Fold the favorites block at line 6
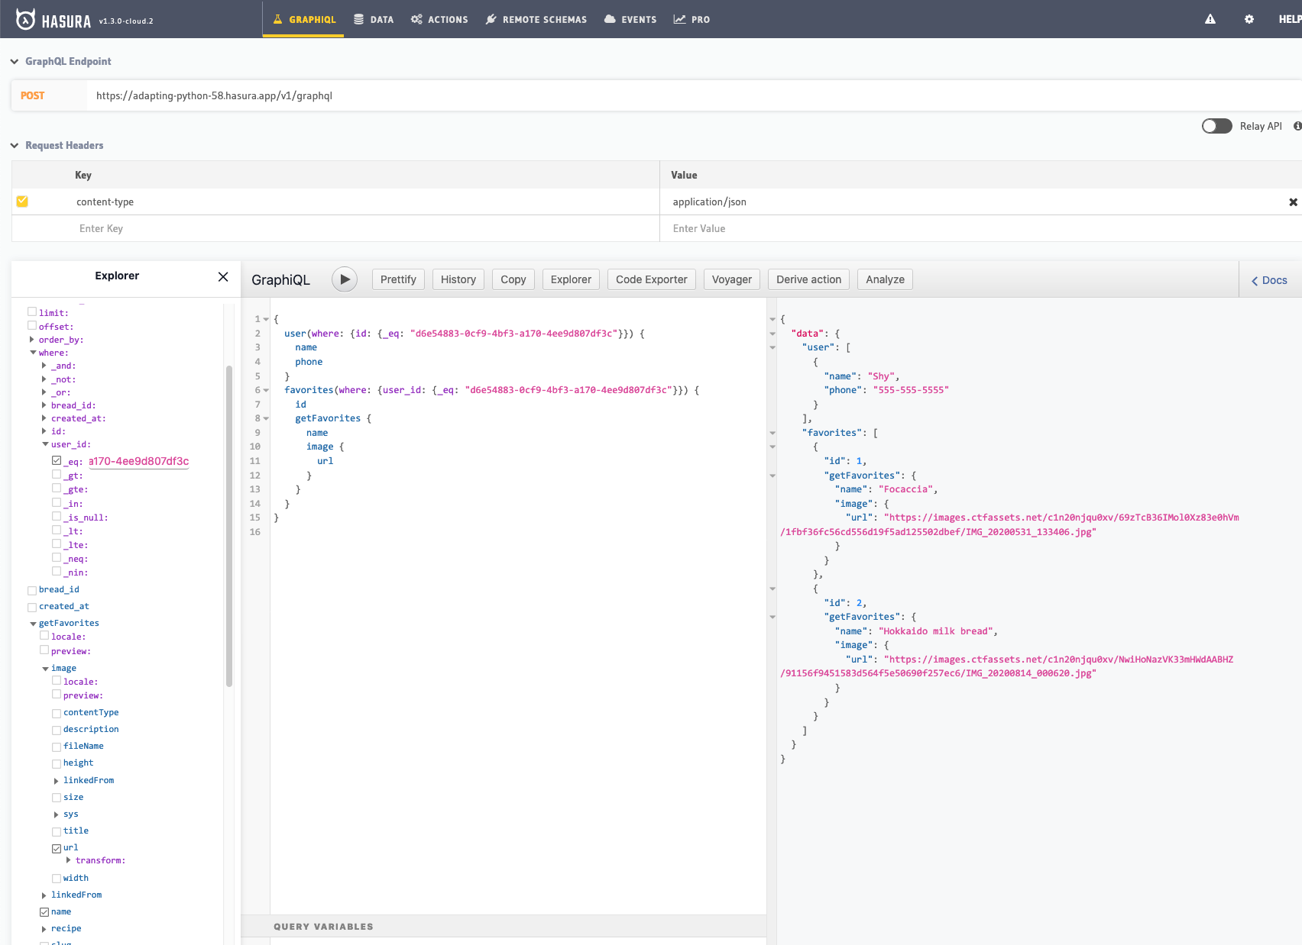This screenshot has width=1302, height=945. (266, 390)
